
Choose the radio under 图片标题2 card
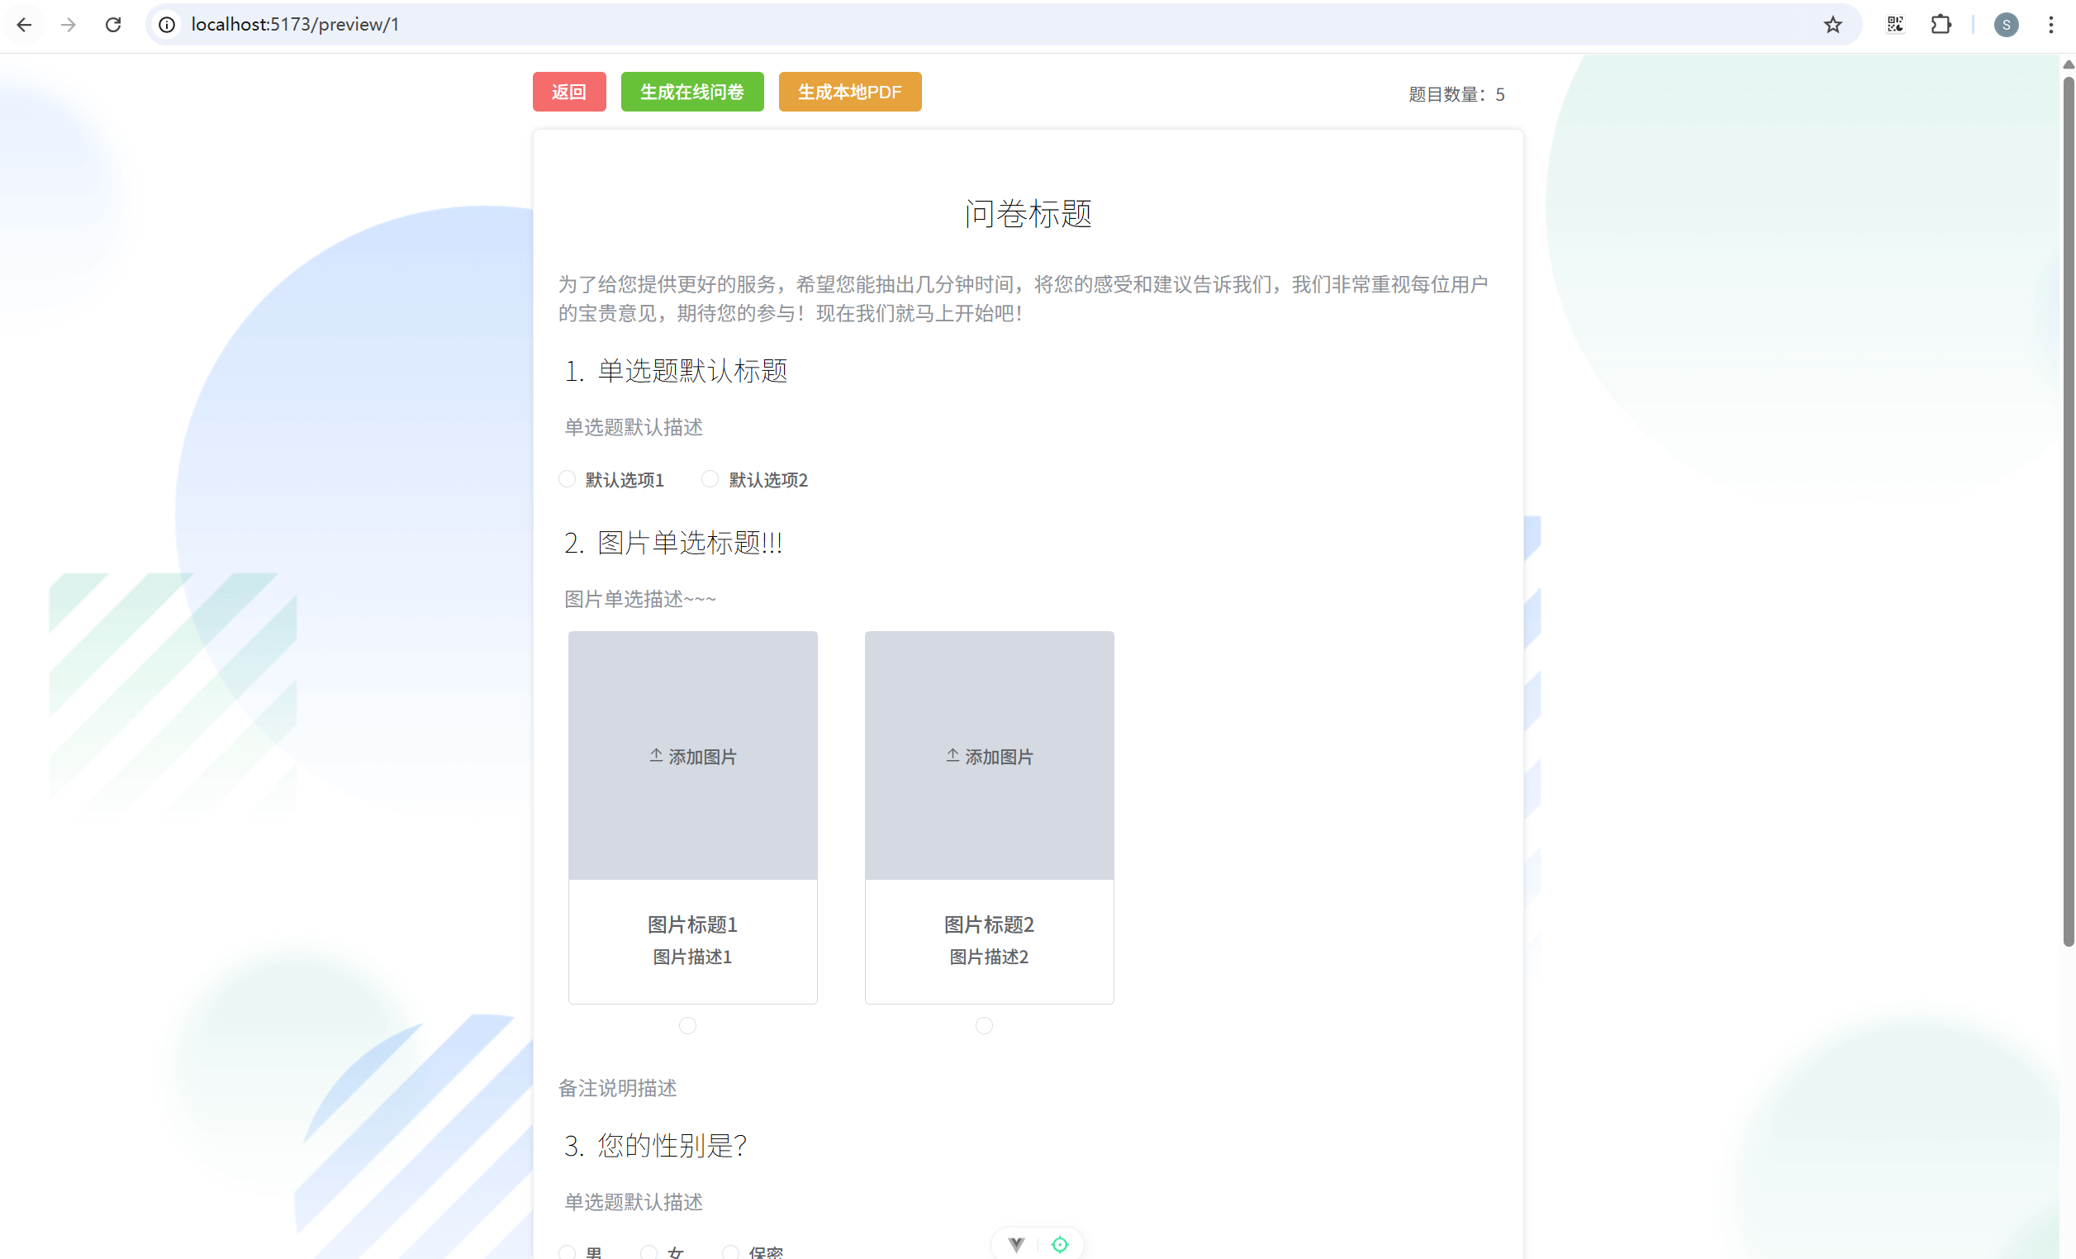coord(984,1025)
